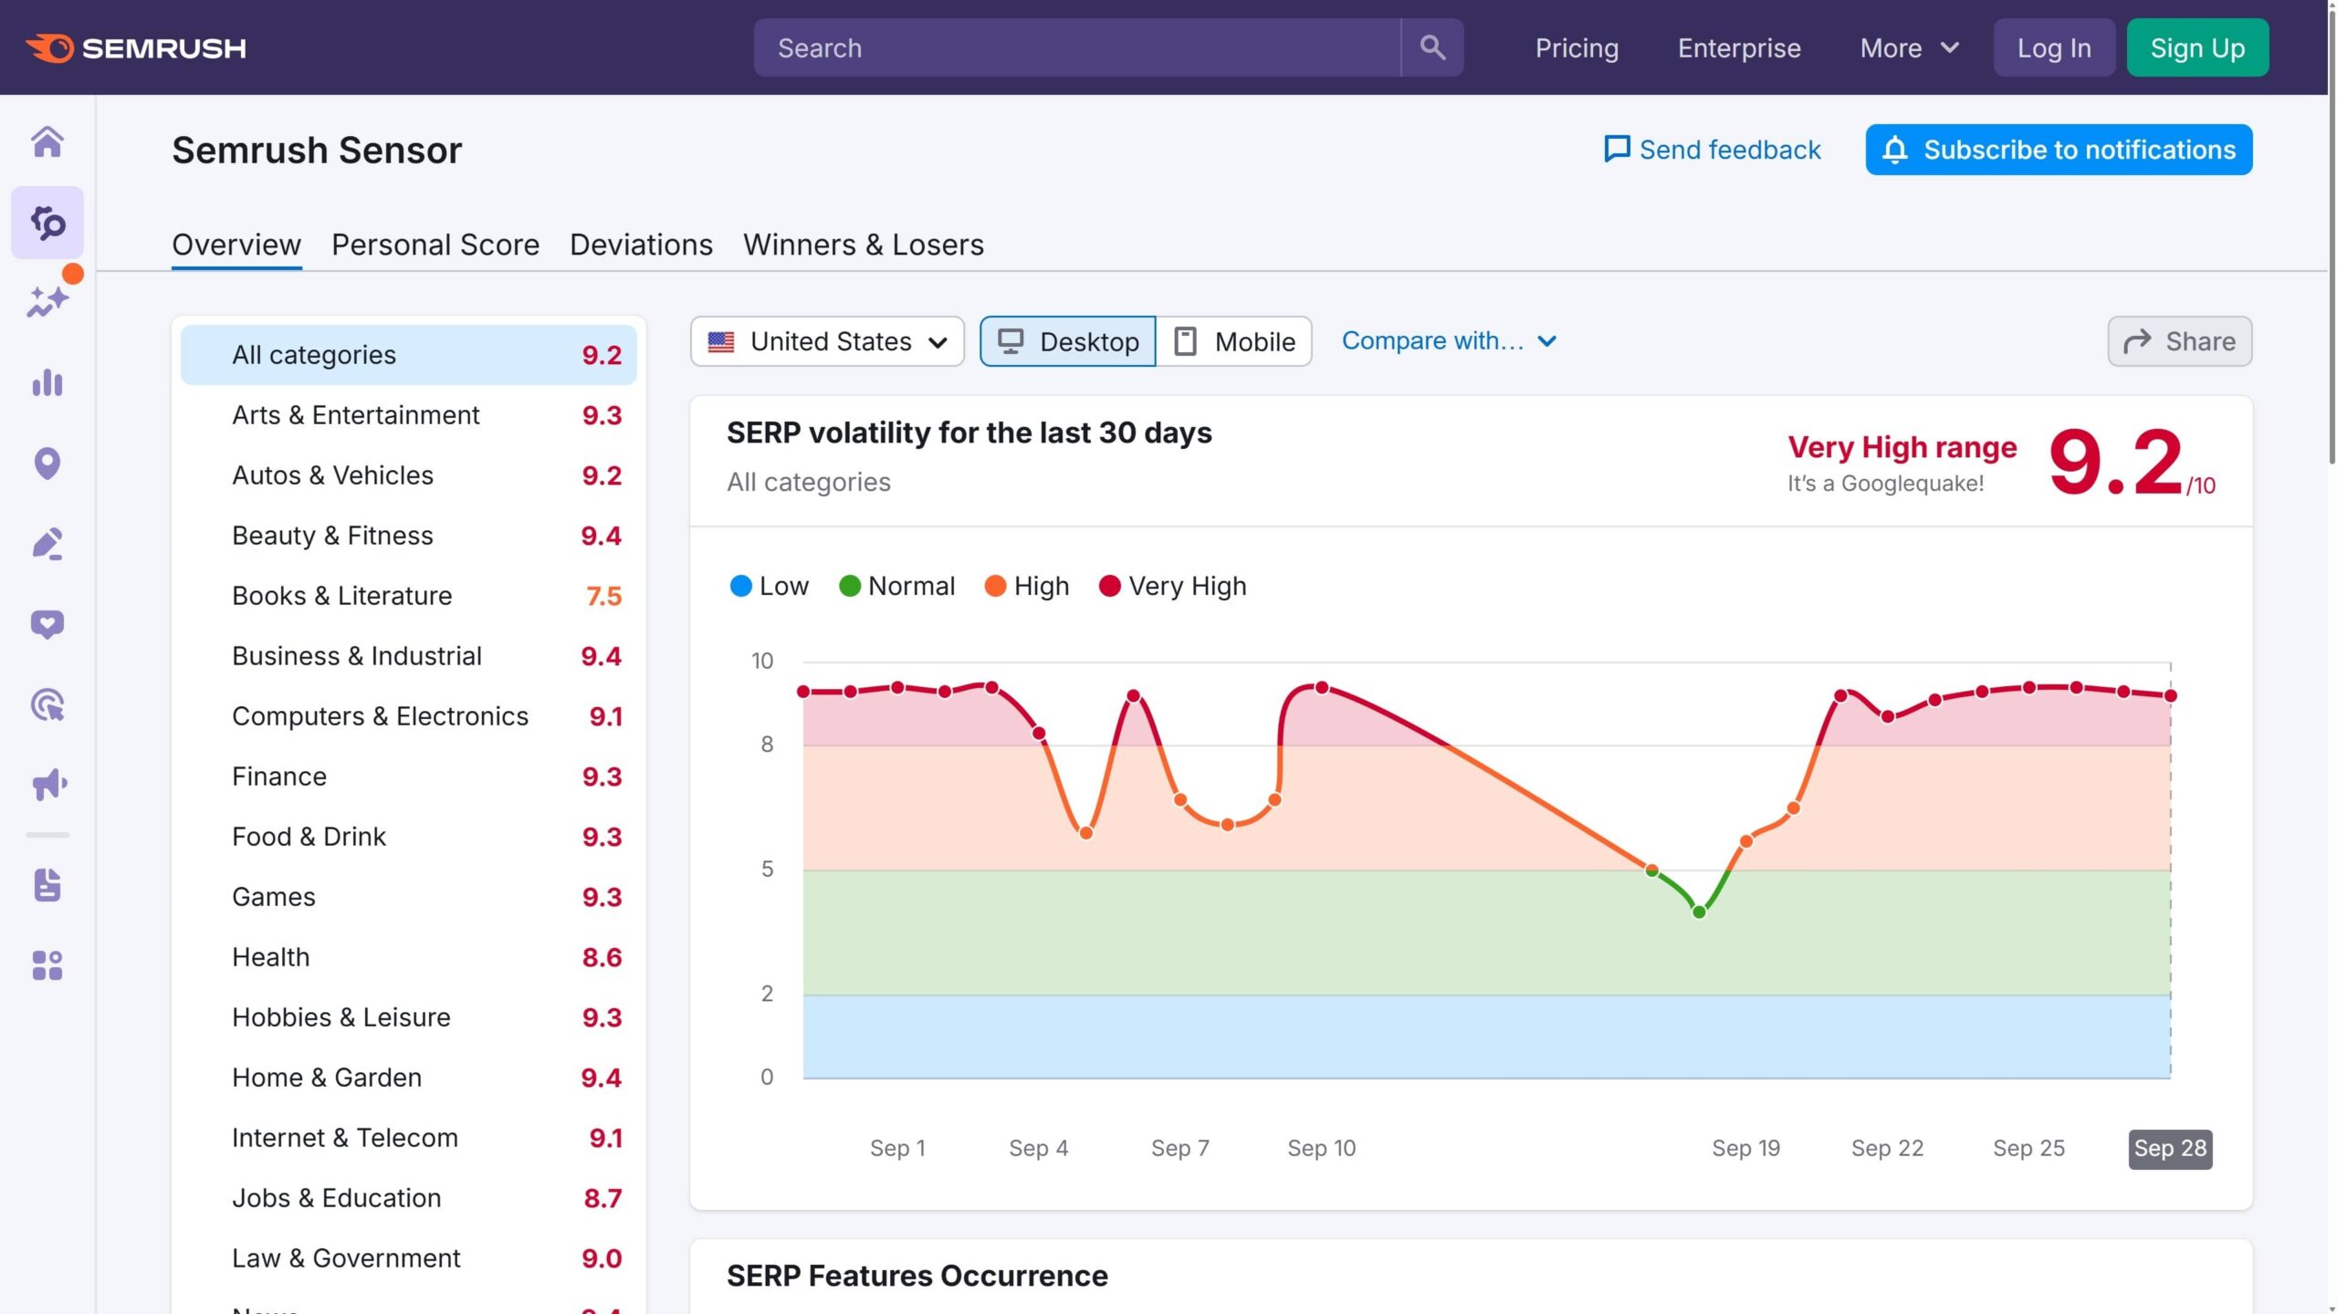This screenshot has width=2337, height=1314.
Task: Toggle the Low legend color dot
Action: tap(740, 586)
